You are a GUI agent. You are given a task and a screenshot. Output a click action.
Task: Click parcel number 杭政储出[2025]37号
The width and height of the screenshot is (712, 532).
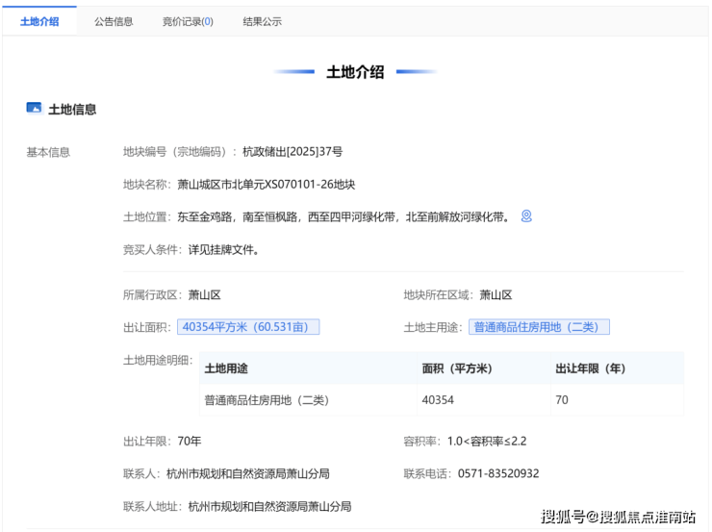(x=292, y=152)
